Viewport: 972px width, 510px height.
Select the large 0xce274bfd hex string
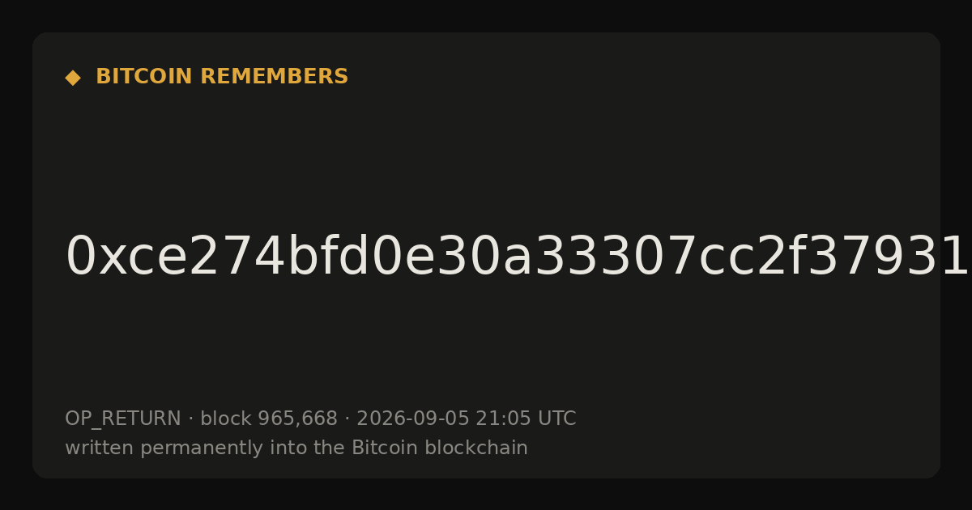(x=517, y=257)
